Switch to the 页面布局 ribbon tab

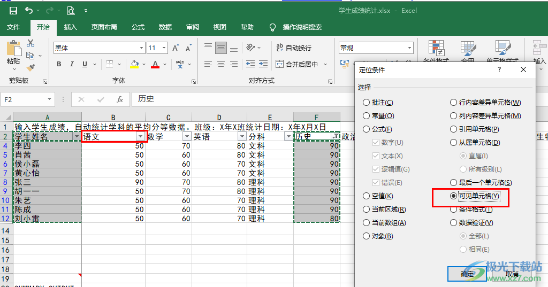coord(104,27)
